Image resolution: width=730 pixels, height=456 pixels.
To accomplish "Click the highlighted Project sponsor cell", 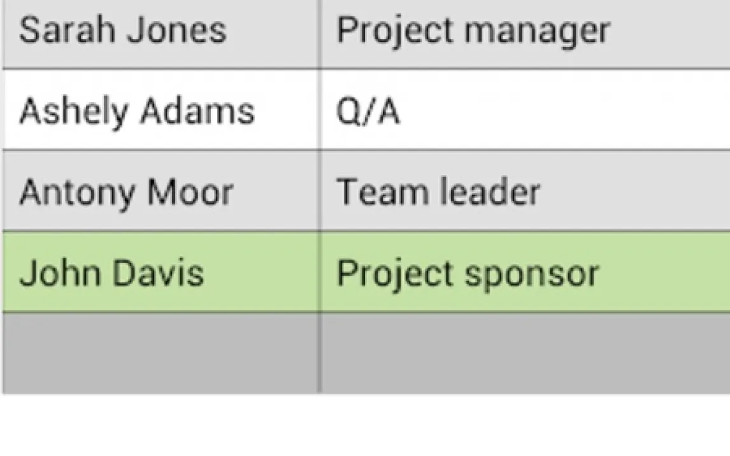I will [522, 273].
